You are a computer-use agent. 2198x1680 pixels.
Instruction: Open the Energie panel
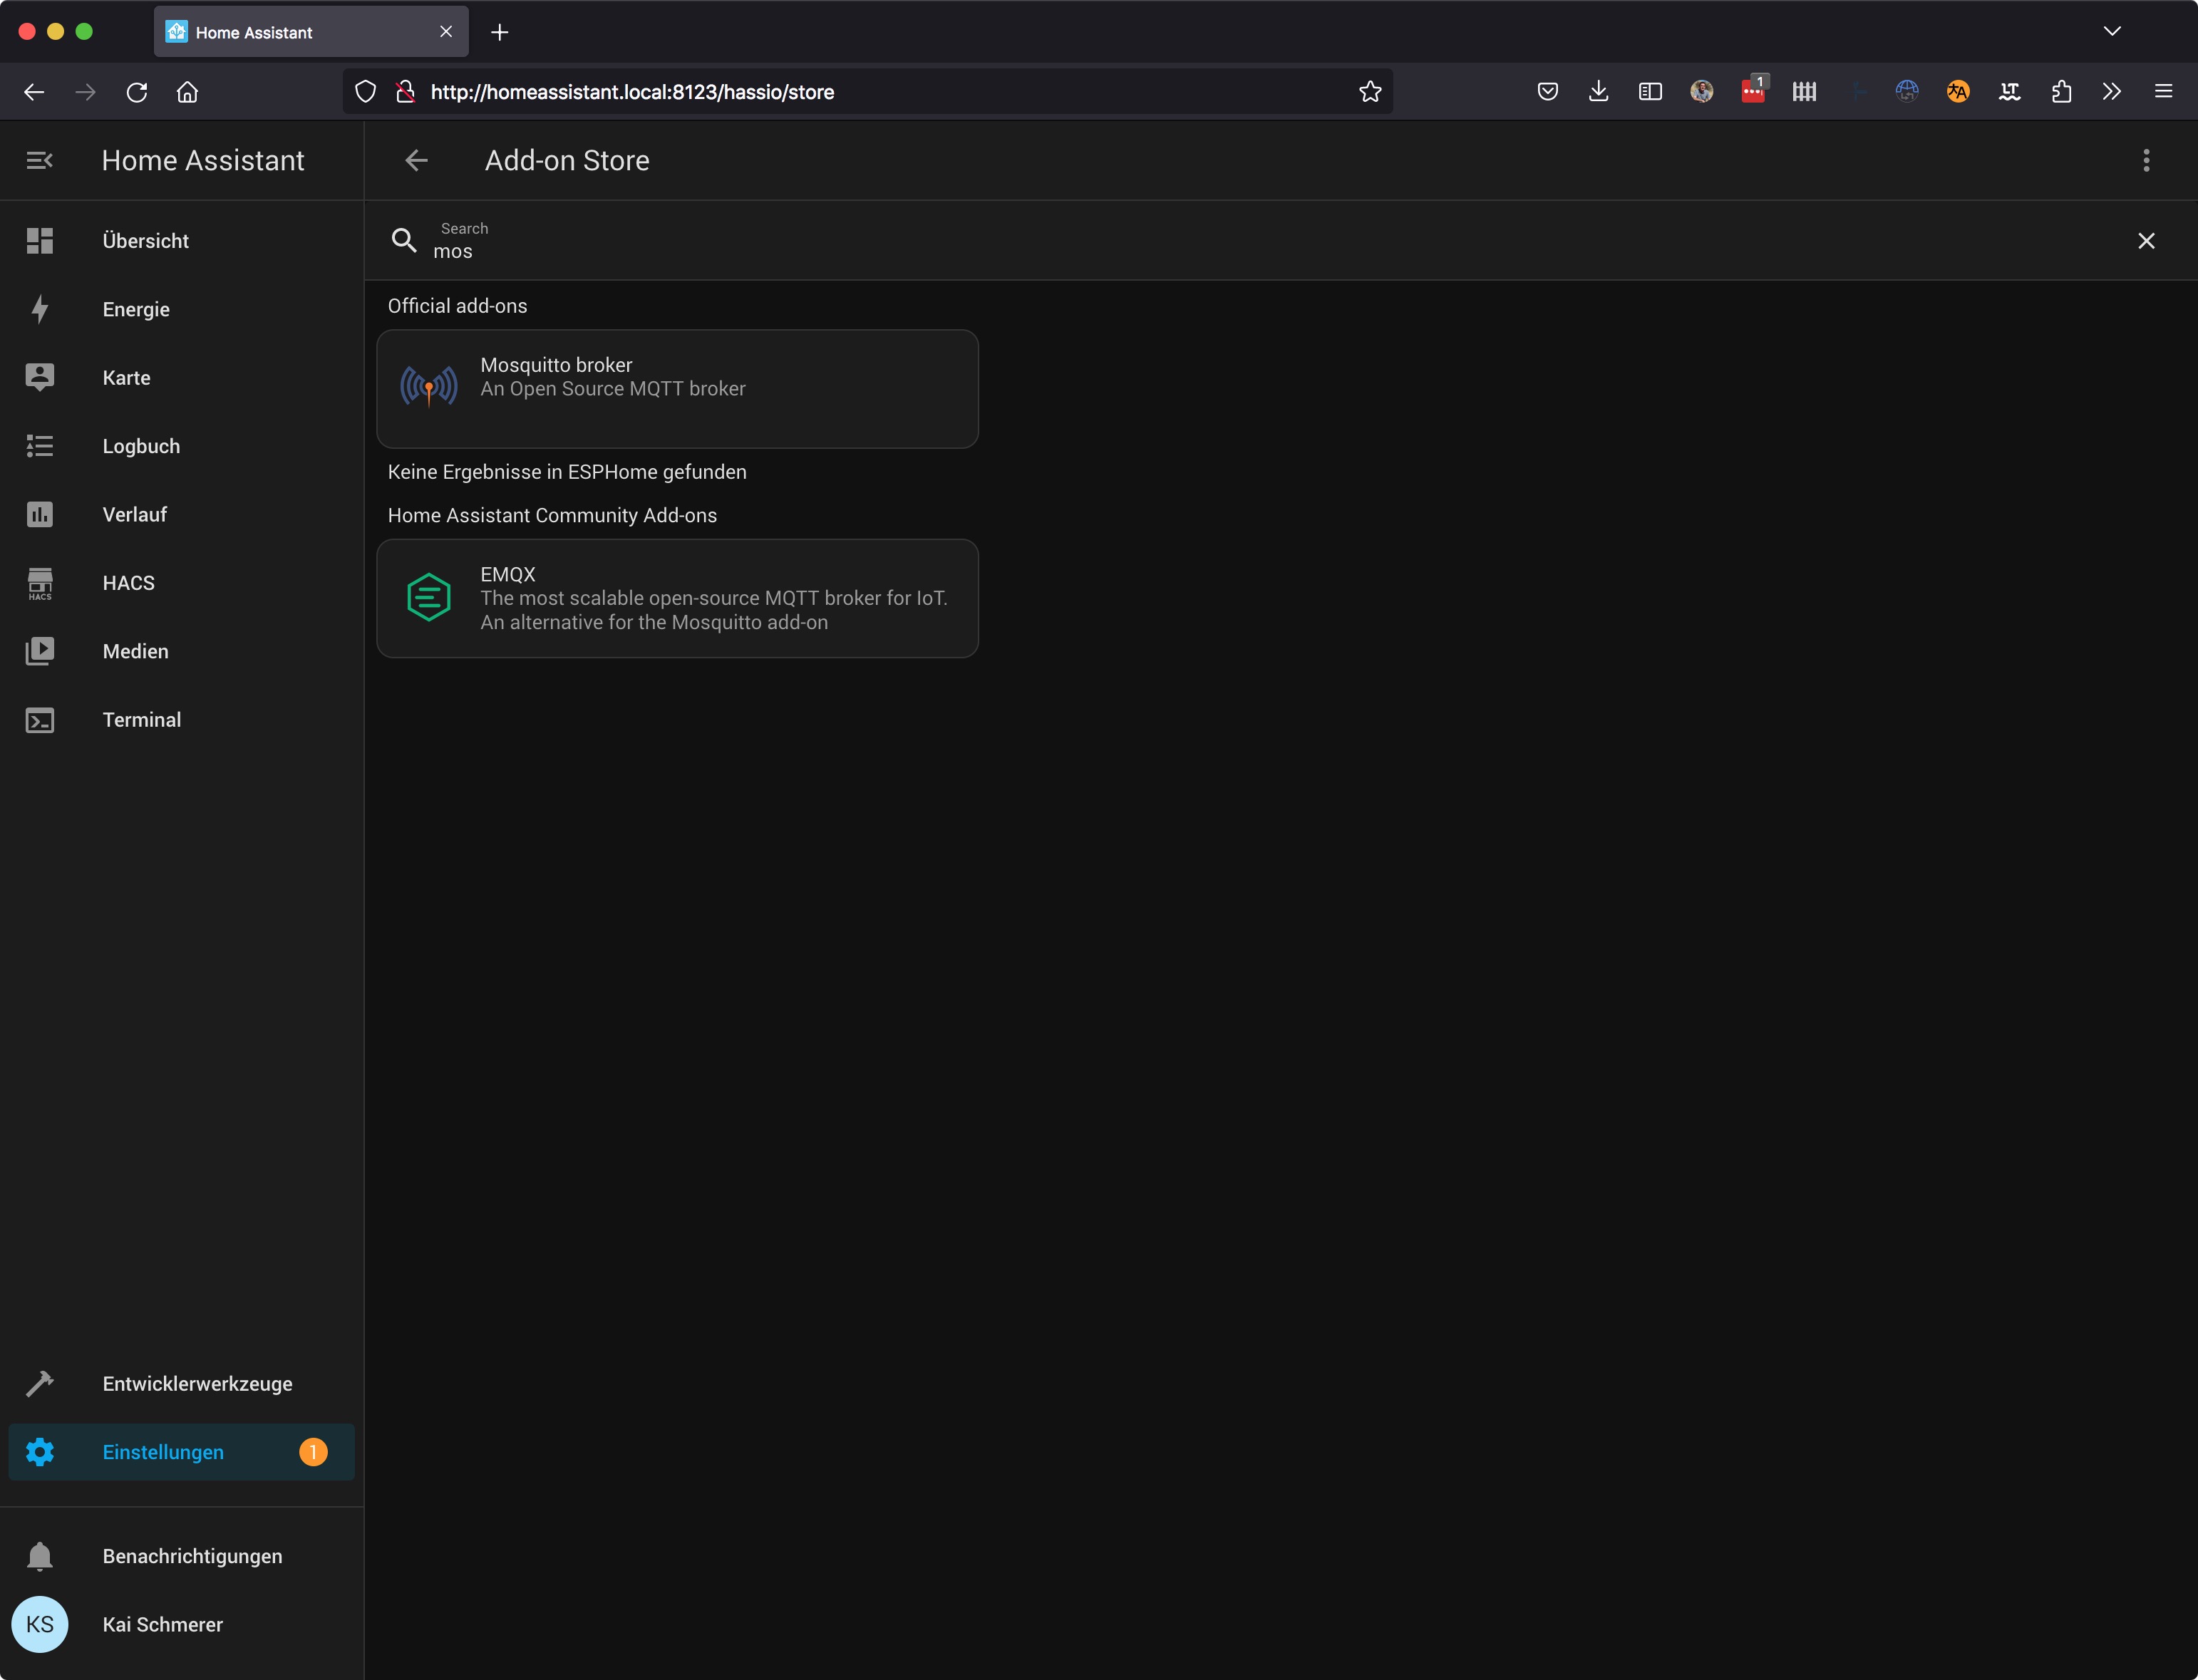(x=136, y=309)
